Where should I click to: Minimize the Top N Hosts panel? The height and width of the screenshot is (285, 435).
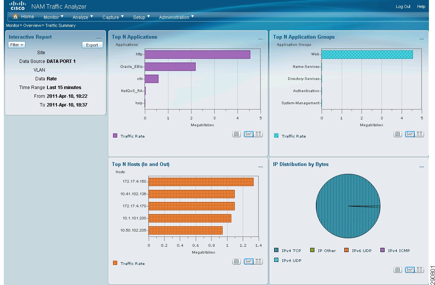pos(260,167)
